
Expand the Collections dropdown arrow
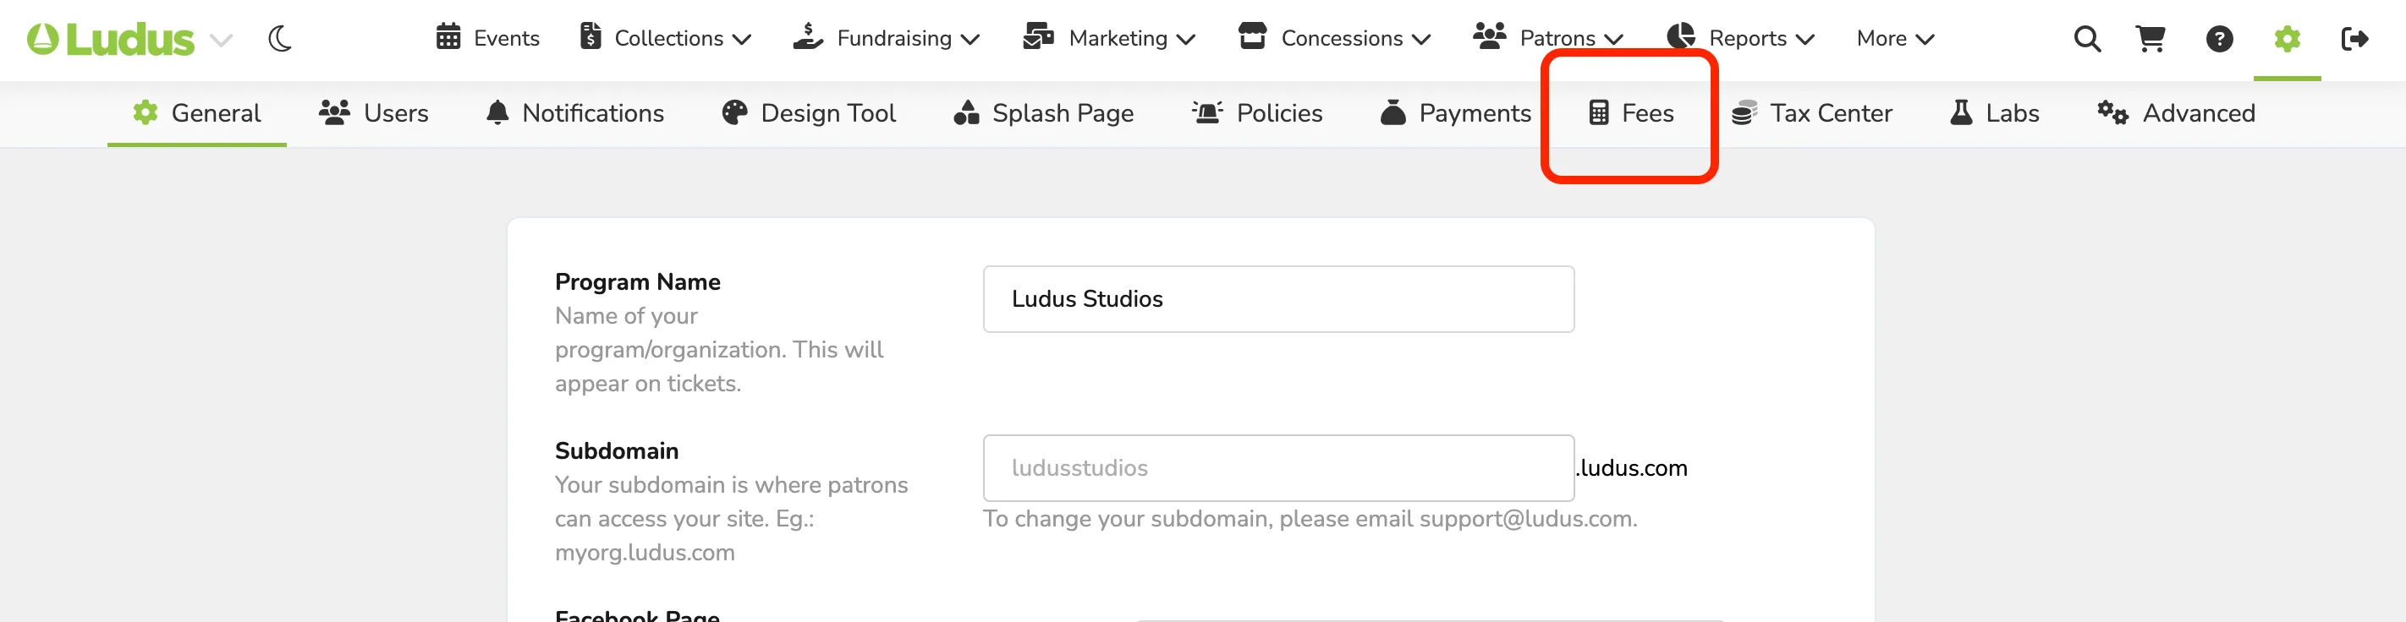742,40
